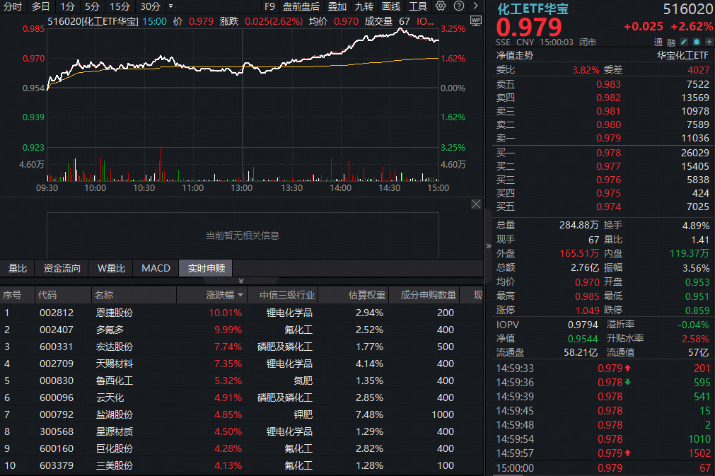Screen dimensions: 715x476
Task: Enable the 九转 nine-turn indicator
Action: pos(364,6)
